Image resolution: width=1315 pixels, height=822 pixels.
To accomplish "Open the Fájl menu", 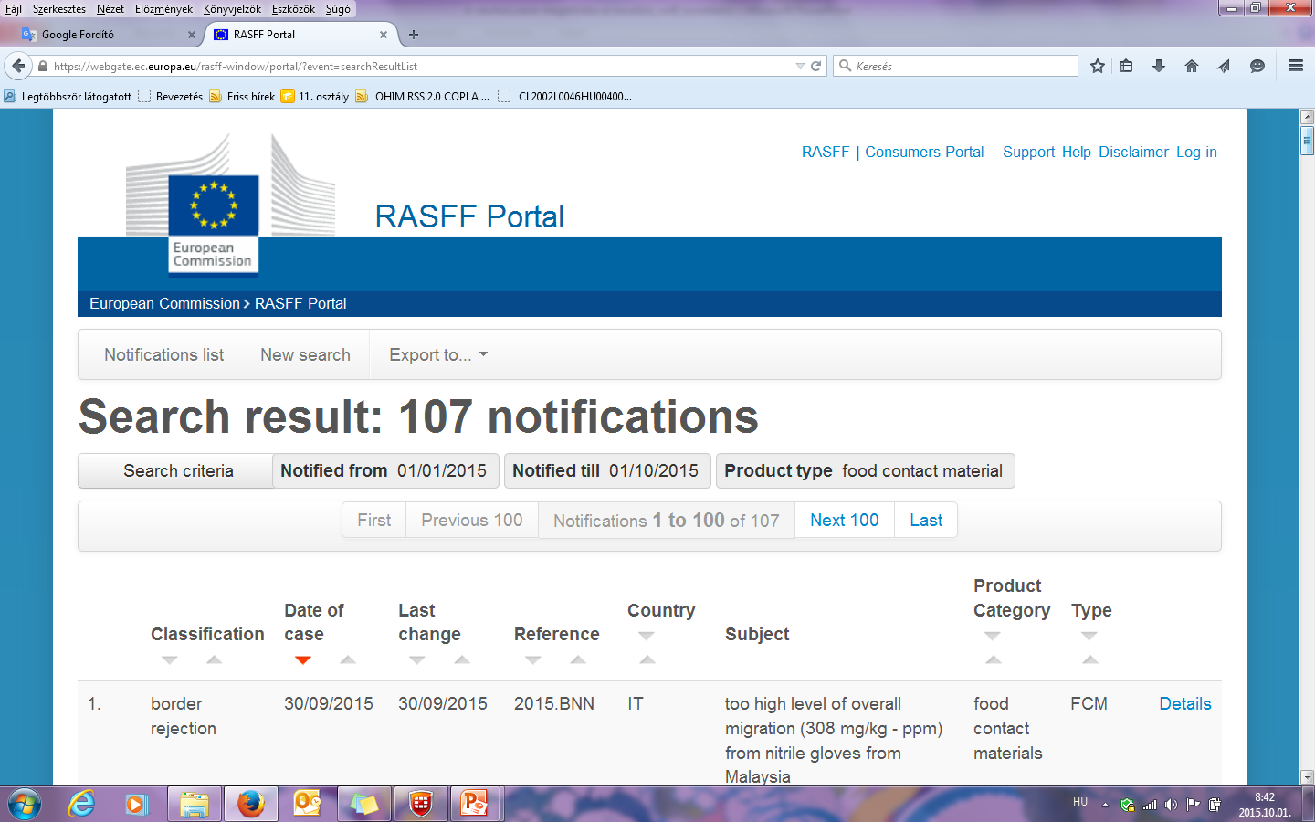I will (14, 9).
